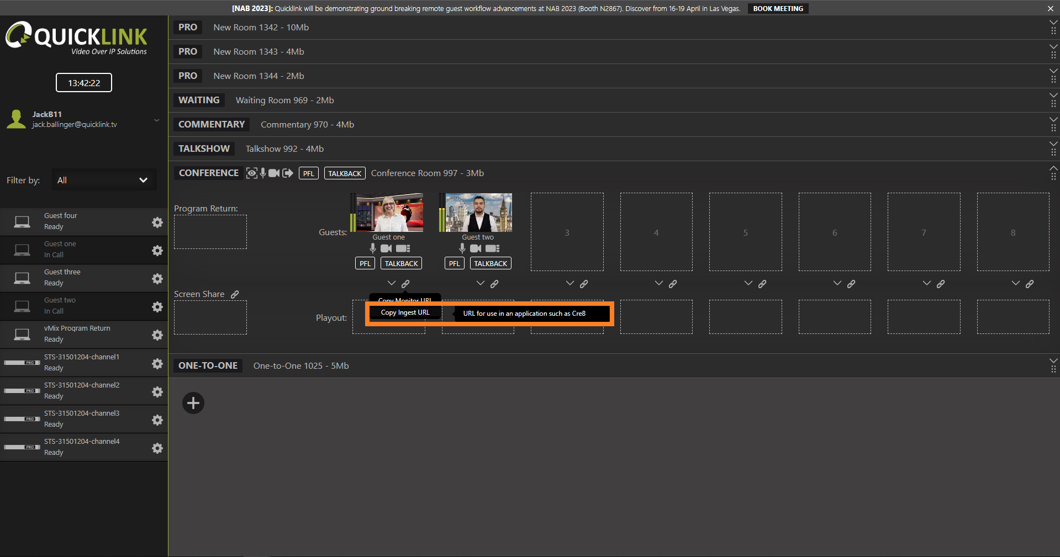Click the link icon under Guest two
The height and width of the screenshot is (557, 1060).
pos(494,284)
